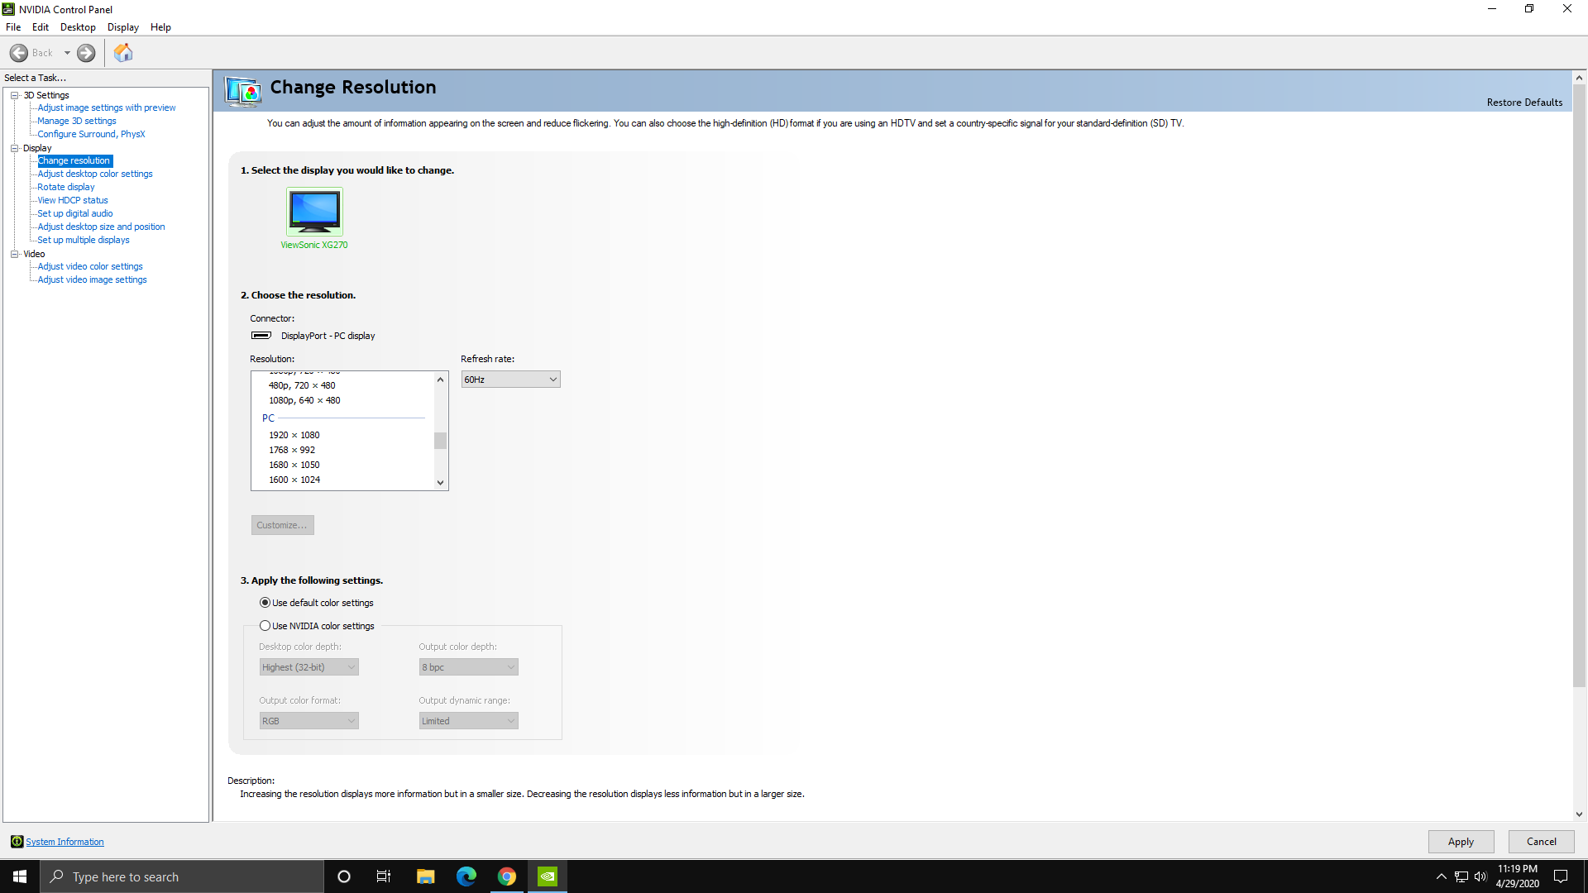Open NVIDIA Control Panel from the taskbar
The image size is (1588, 893).
pos(547,876)
